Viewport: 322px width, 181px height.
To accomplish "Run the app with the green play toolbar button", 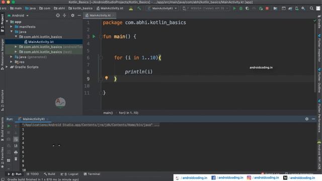I will (234, 9).
